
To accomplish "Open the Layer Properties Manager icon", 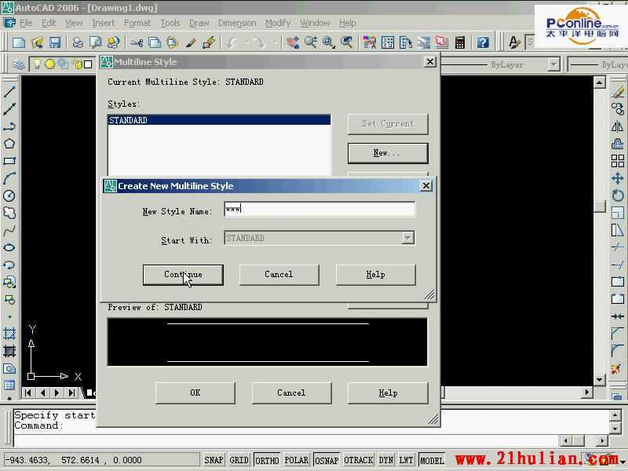I will [x=18, y=64].
